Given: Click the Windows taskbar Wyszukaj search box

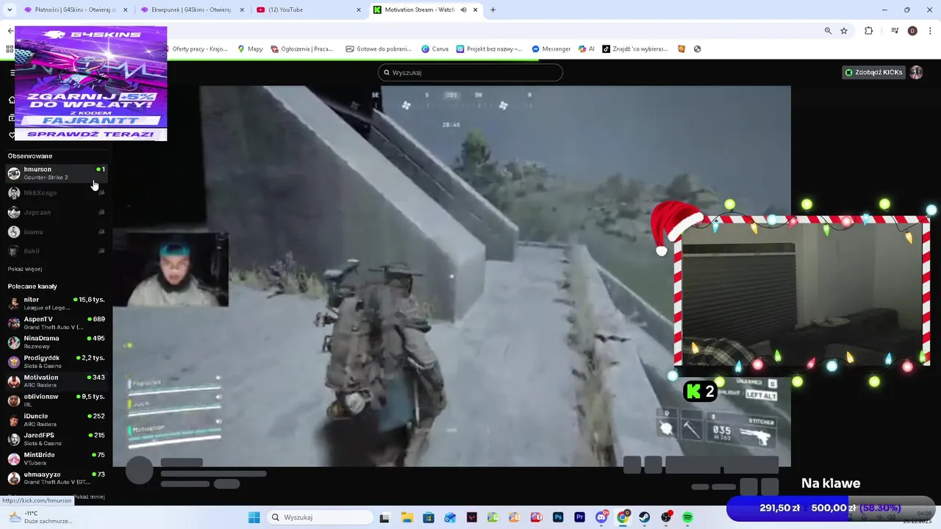Looking at the screenshot, I should coord(320,517).
